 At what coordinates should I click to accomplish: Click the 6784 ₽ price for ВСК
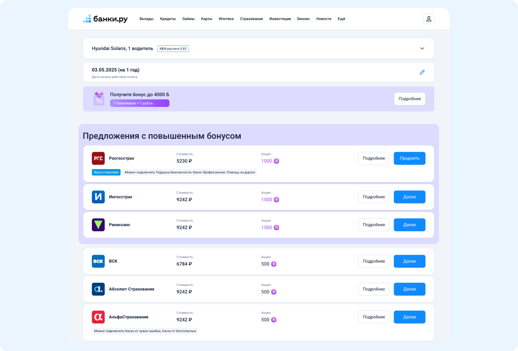pyautogui.click(x=184, y=264)
